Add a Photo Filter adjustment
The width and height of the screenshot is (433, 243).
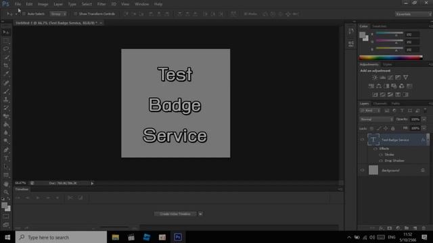394,86
